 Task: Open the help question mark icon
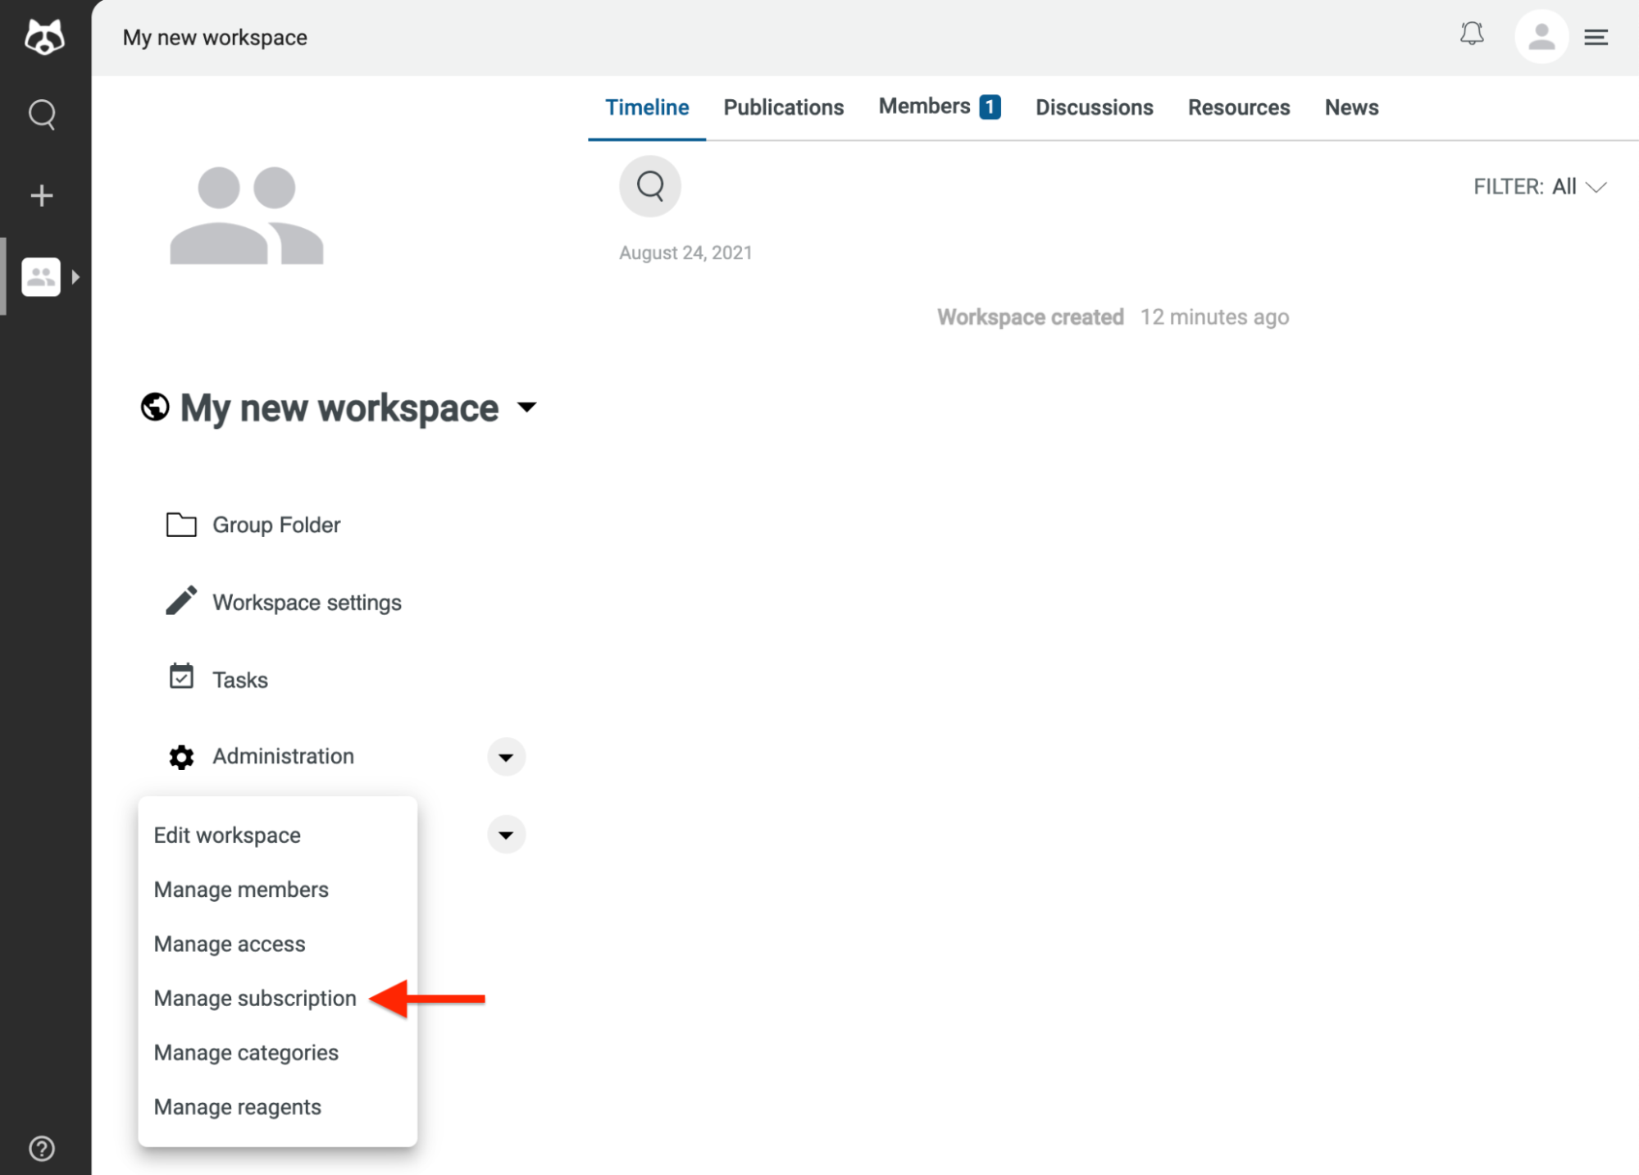pyautogui.click(x=42, y=1148)
